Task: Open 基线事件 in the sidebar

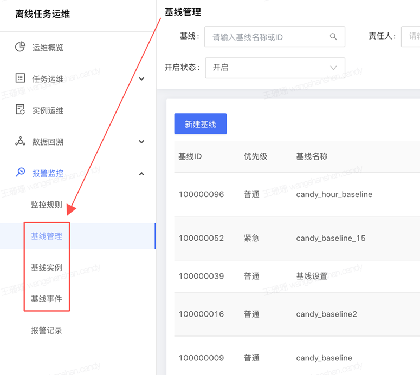Action: (47, 299)
